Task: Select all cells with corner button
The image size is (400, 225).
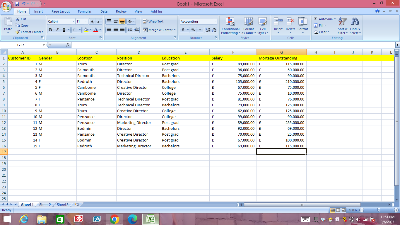Action: point(4,52)
